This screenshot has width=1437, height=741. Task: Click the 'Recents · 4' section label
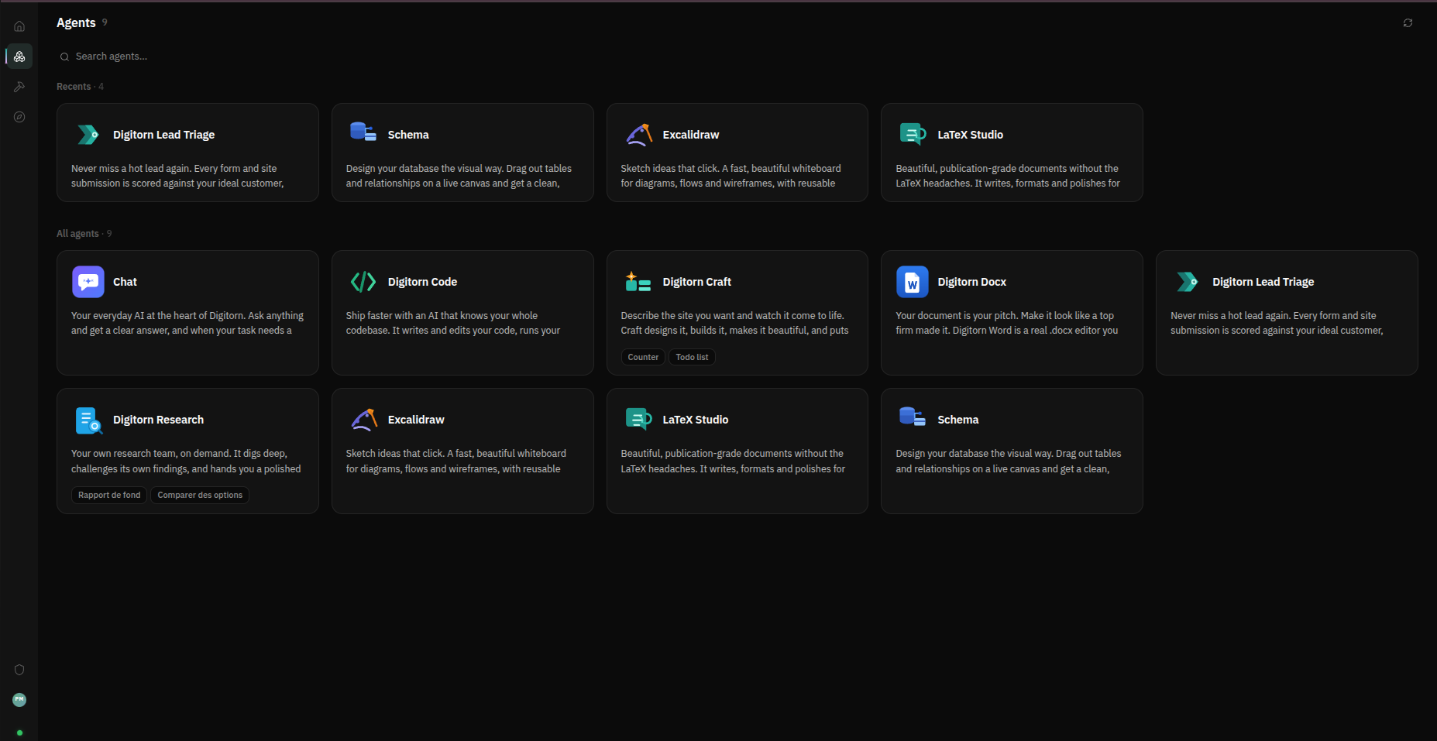tap(80, 87)
